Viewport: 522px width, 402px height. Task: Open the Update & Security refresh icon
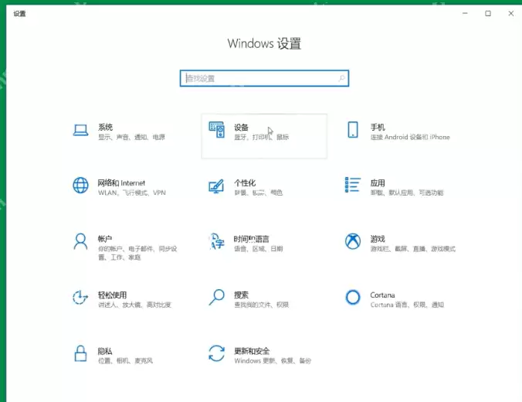tap(216, 353)
